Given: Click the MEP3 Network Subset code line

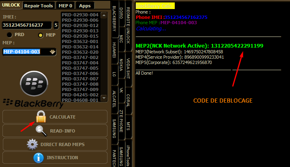Looking at the screenshot, I should click(x=179, y=52).
